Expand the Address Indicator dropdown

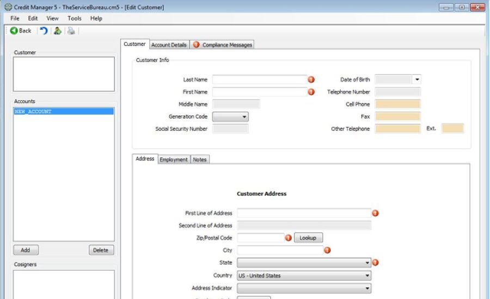[x=304, y=288]
